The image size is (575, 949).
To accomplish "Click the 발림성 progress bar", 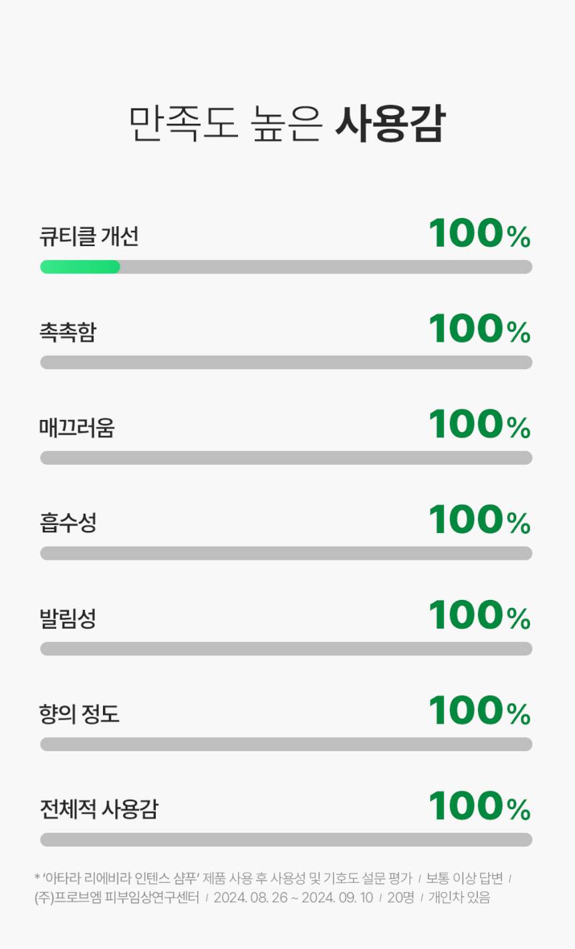I will point(286,649).
